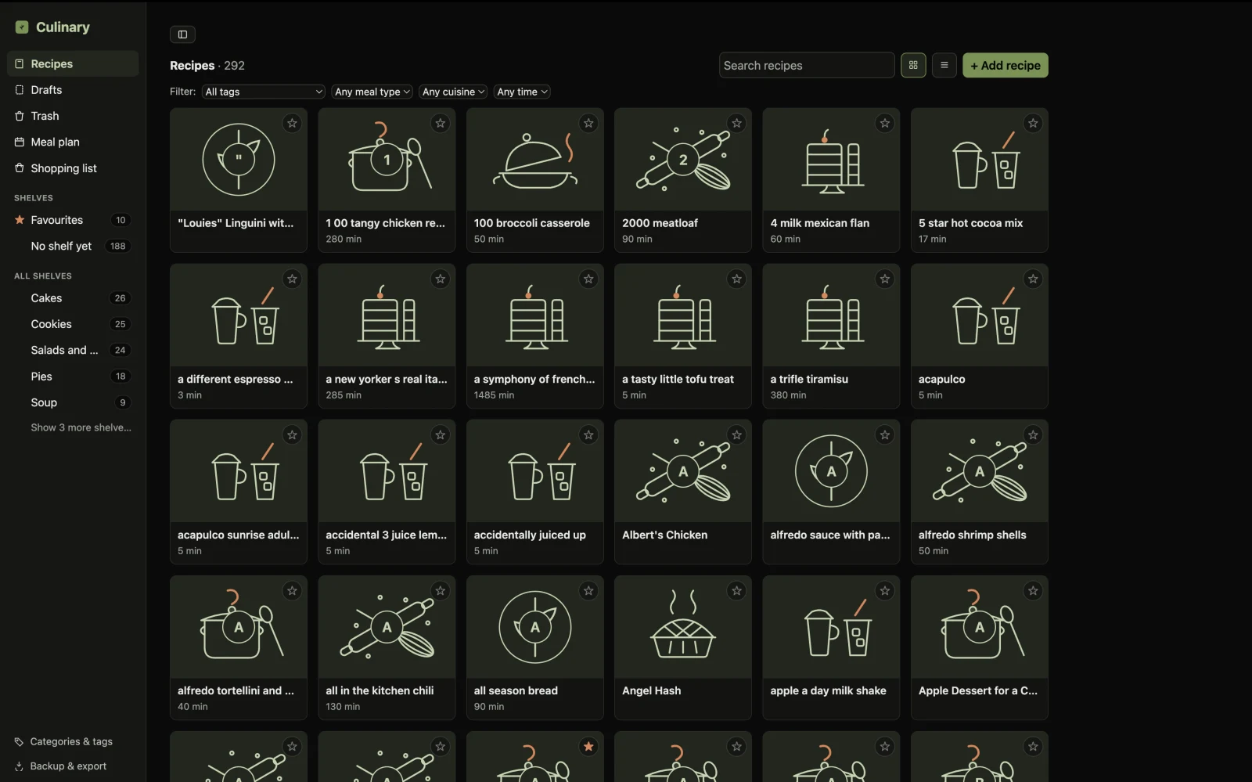
Task: Click the Drafts sidebar icon
Action: [x=20, y=90]
